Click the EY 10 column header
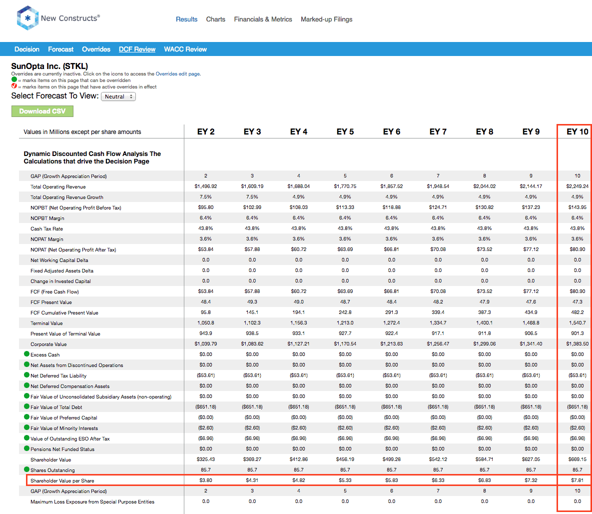This screenshot has height=514, width=592. coord(578,131)
